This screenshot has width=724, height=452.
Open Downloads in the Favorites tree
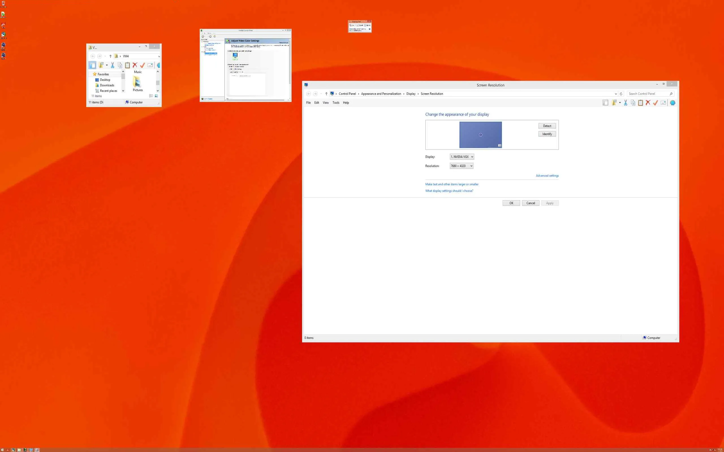107,85
